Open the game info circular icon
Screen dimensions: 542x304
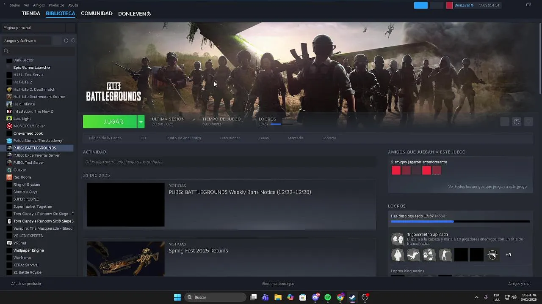click(517, 122)
